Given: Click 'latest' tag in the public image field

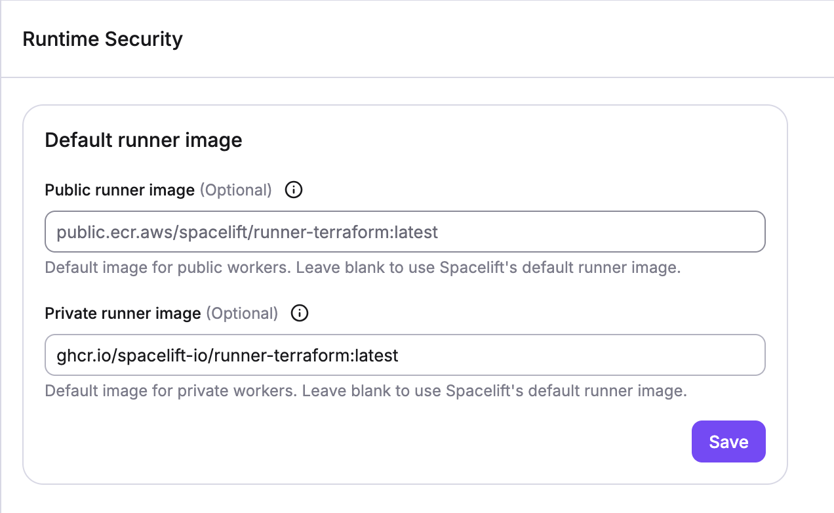Looking at the screenshot, I should point(416,232).
